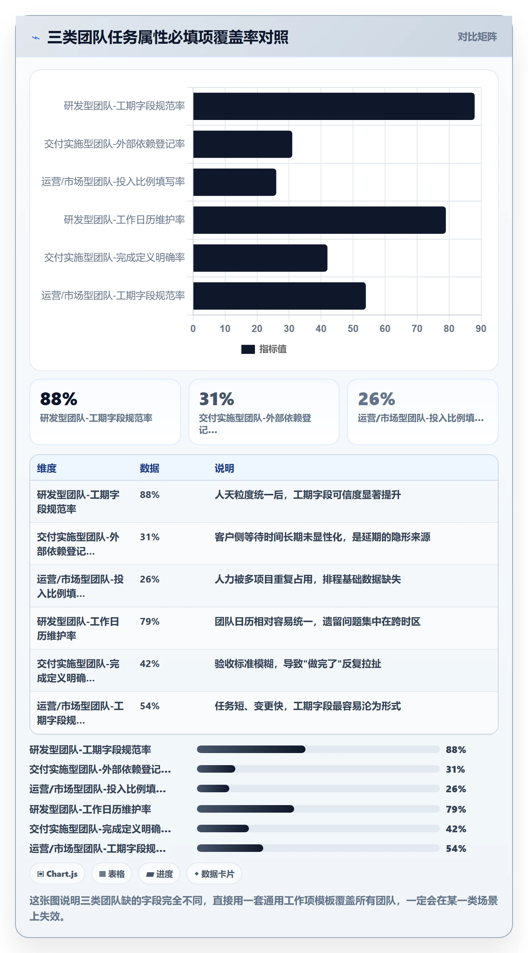
Task: Click the 26% progress bar track
Action: [318, 789]
